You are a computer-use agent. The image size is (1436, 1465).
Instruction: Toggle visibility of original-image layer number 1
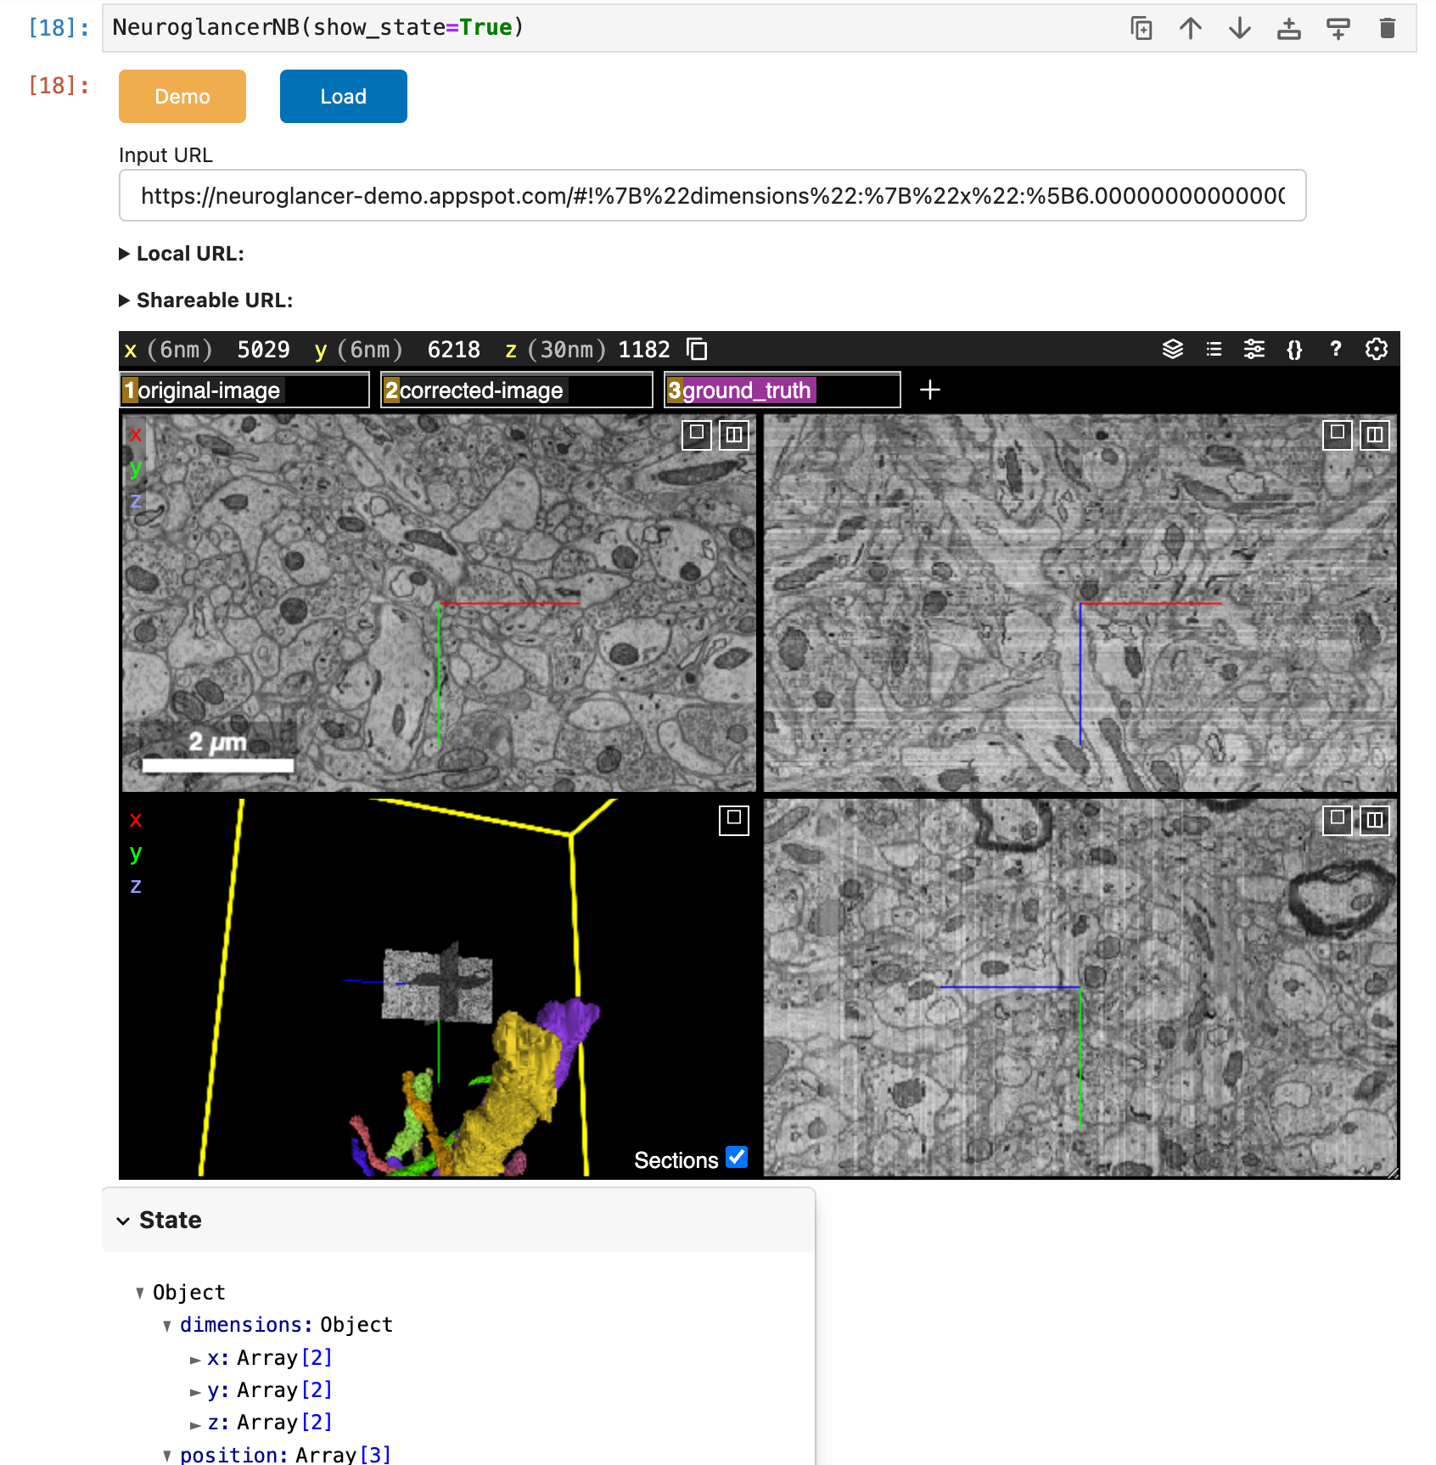pyautogui.click(x=130, y=390)
